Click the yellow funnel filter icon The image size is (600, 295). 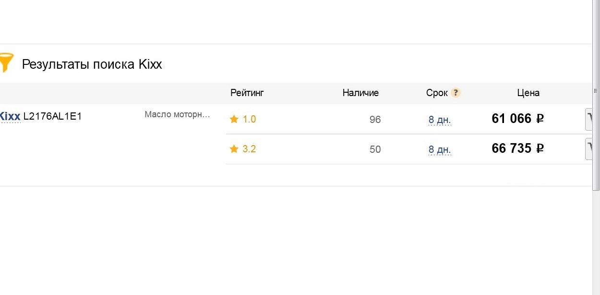[x=6, y=62]
